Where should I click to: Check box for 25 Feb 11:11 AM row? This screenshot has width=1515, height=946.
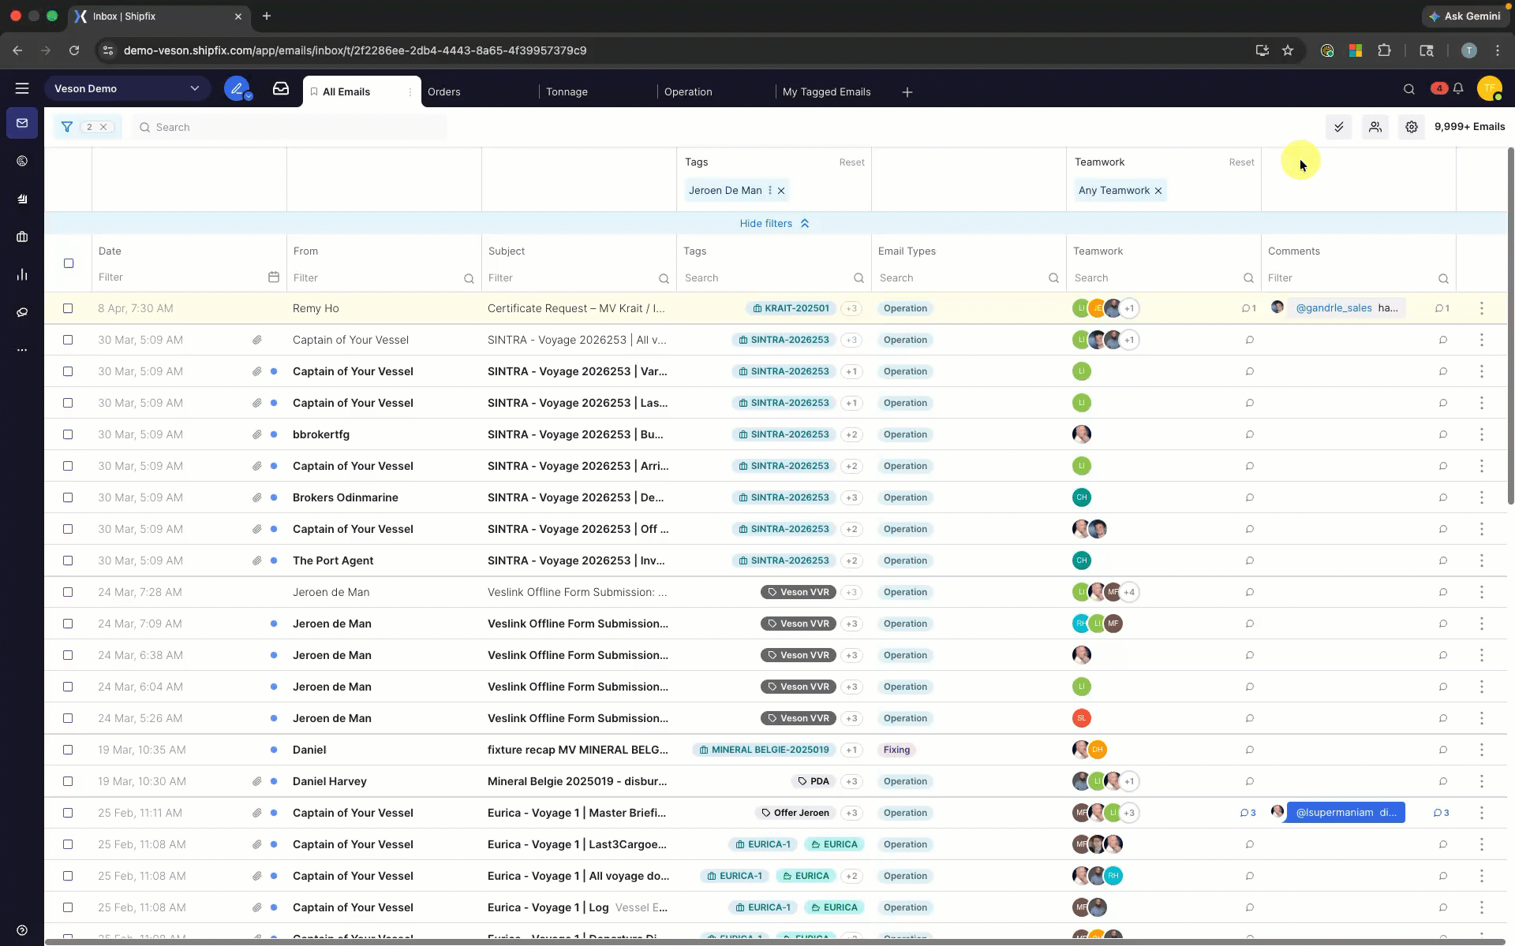68,813
